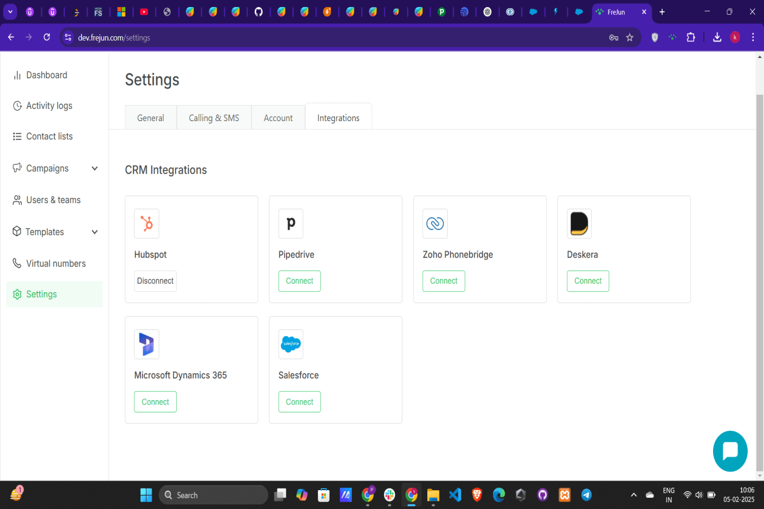The image size is (764, 509).
Task: Launch Brave browser from taskbar
Action: (x=477, y=495)
